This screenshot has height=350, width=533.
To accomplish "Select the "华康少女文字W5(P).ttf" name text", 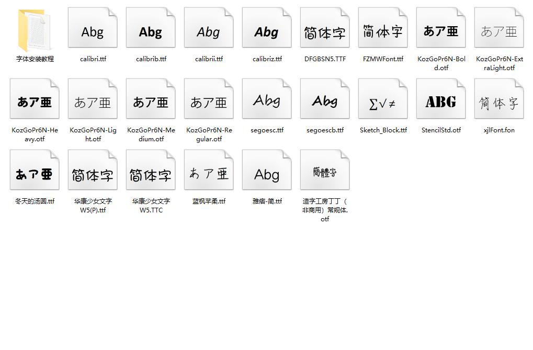I will [93, 206].
